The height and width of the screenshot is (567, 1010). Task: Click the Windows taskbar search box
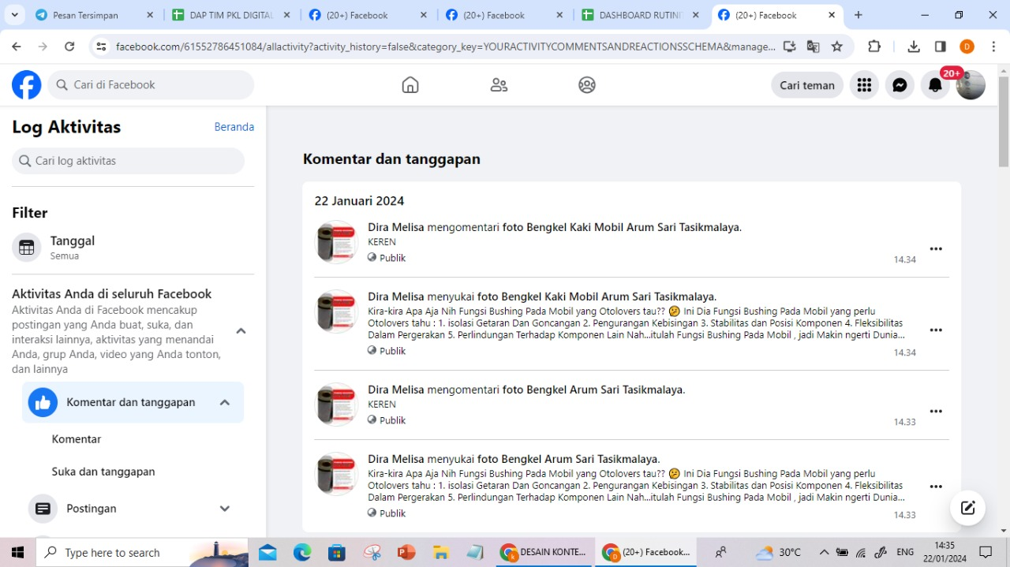pyautogui.click(x=142, y=552)
